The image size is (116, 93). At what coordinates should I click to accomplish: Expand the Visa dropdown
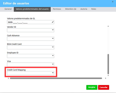point(30,64)
